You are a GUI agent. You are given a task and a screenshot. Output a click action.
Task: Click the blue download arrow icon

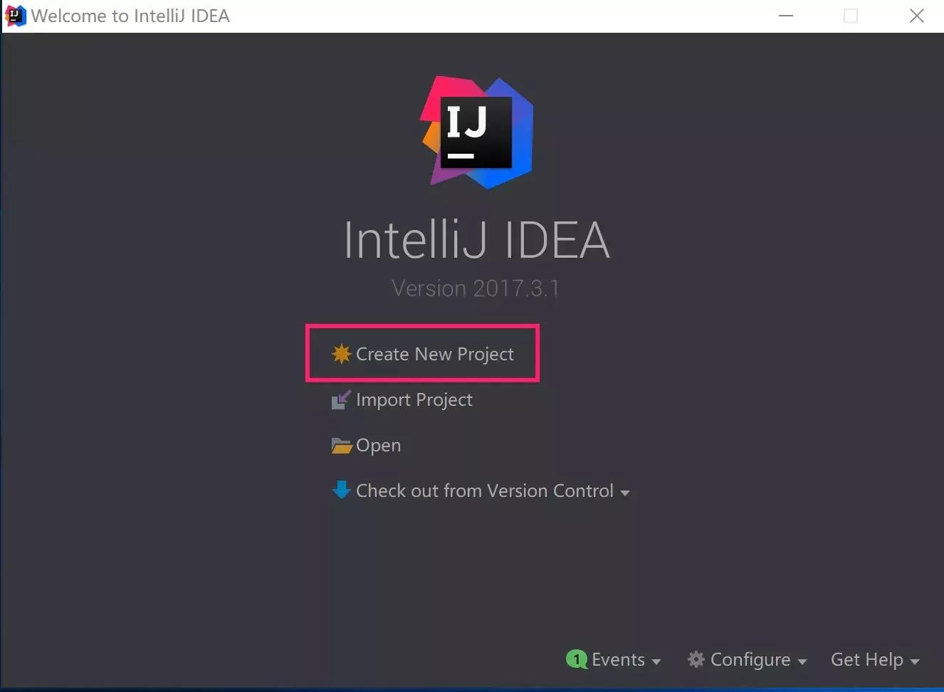coord(341,490)
